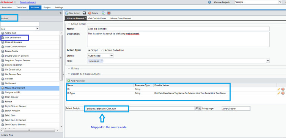
Task: Open the Tags dropdown arrow
Action: click(x=268, y=61)
